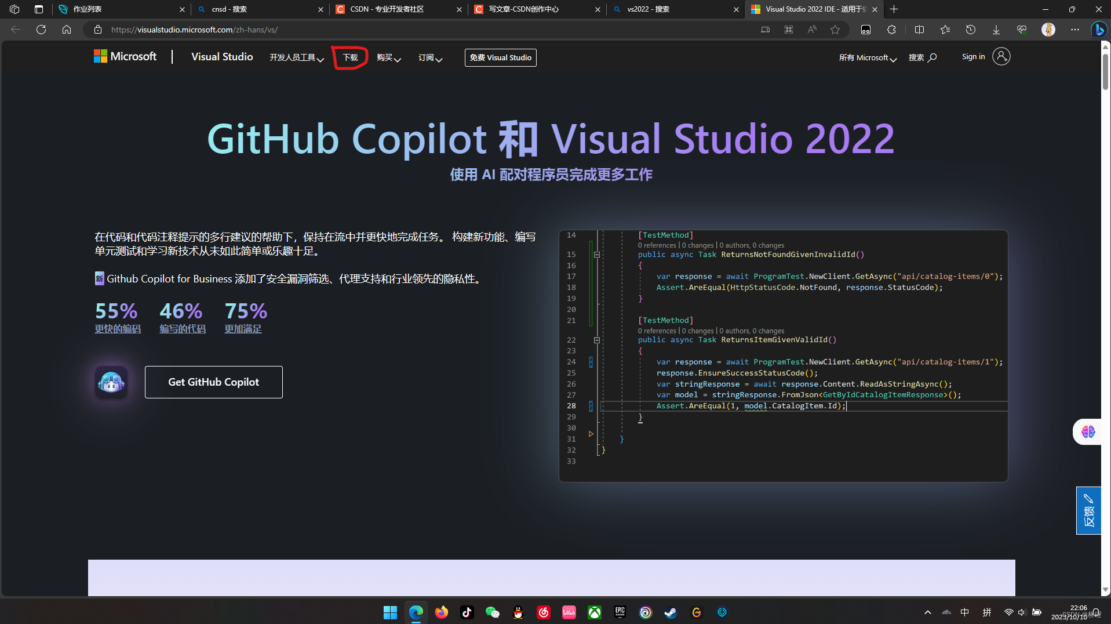Start Read aloud from the address bar
This screenshot has height=624, width=1111.
pos(811,30)
